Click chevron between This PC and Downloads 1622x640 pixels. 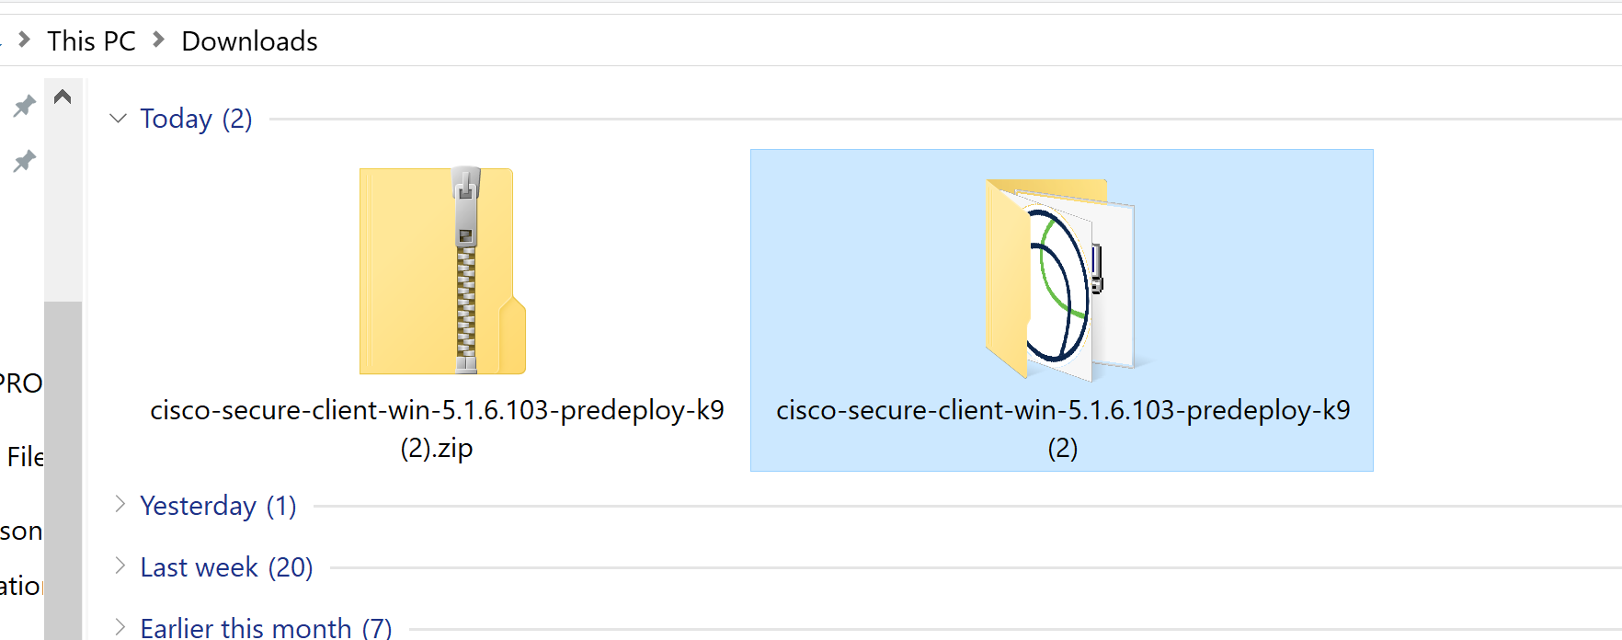[x=158, y=40]
